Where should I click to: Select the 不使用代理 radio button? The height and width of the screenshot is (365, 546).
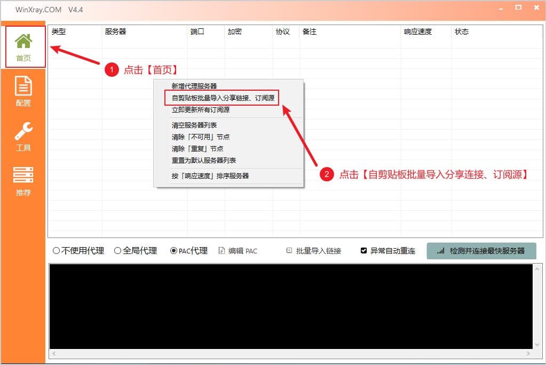[x=56, y=251]
